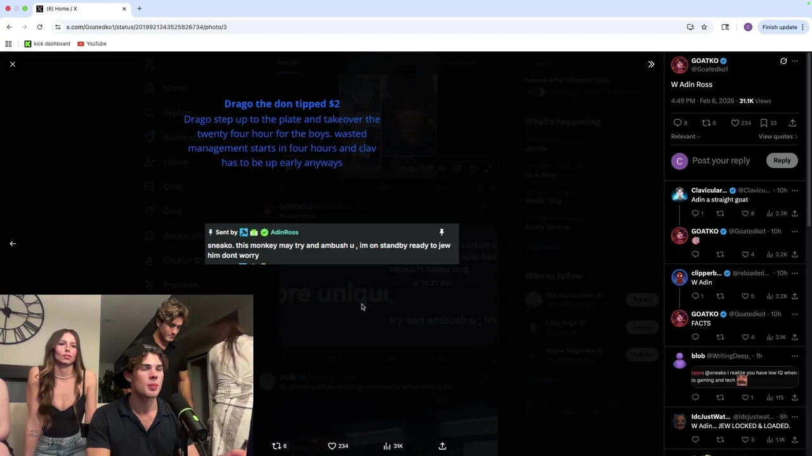The width and height of the screenshot is (812, 456).
Task: Reply to Clavicular's comment using its reply icon
Action: coord(698,213)
